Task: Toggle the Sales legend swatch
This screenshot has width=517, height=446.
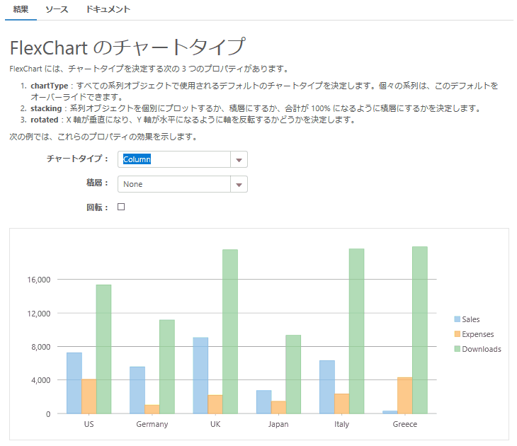Action: pyautogui.click(x=457, y=319)
